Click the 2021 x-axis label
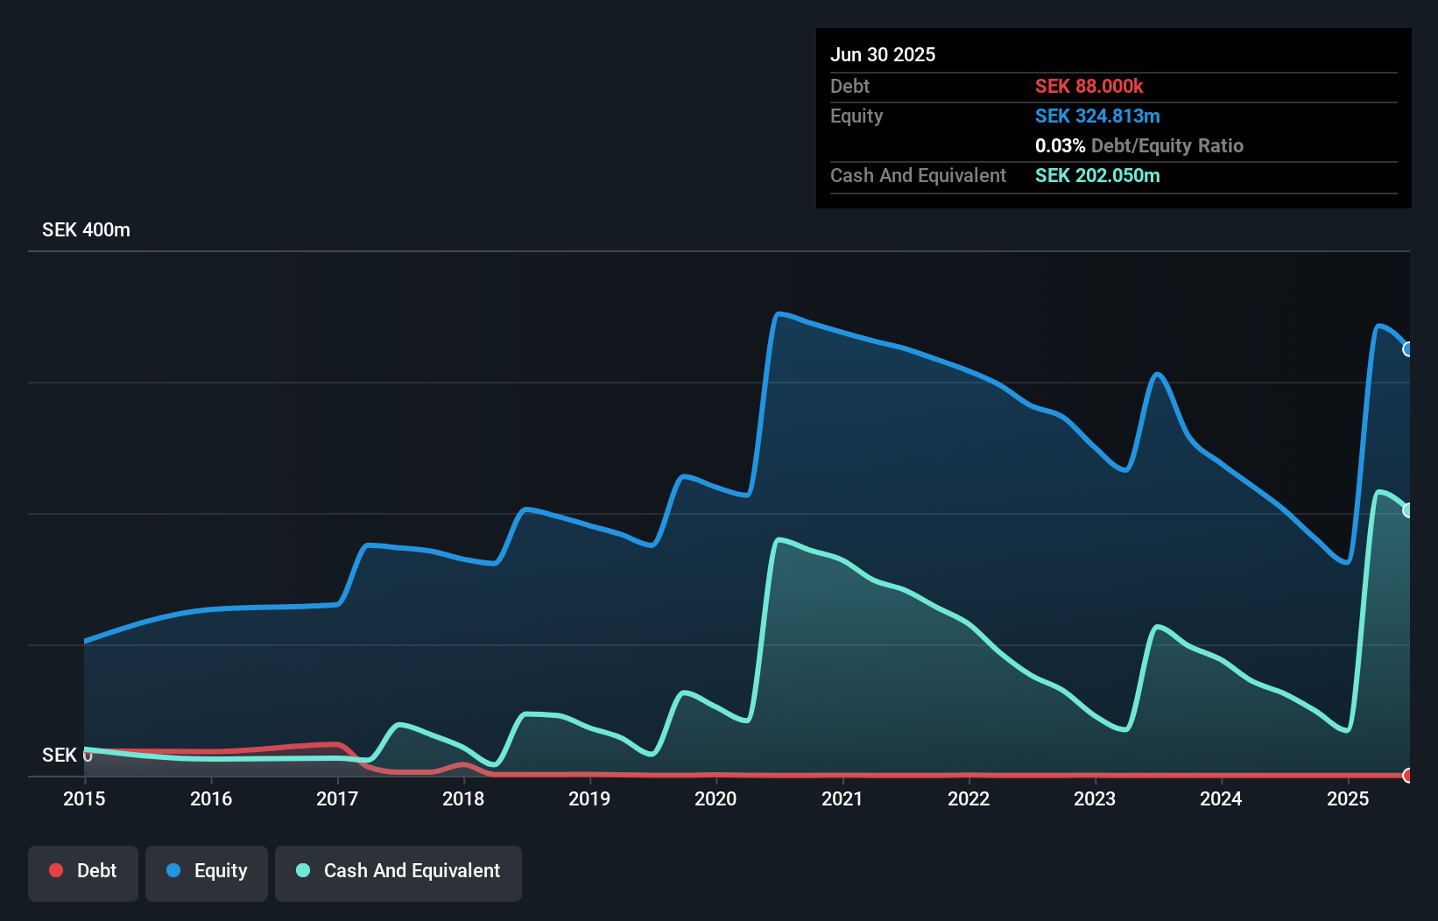The image size is (1438, 921). [842, 798]
